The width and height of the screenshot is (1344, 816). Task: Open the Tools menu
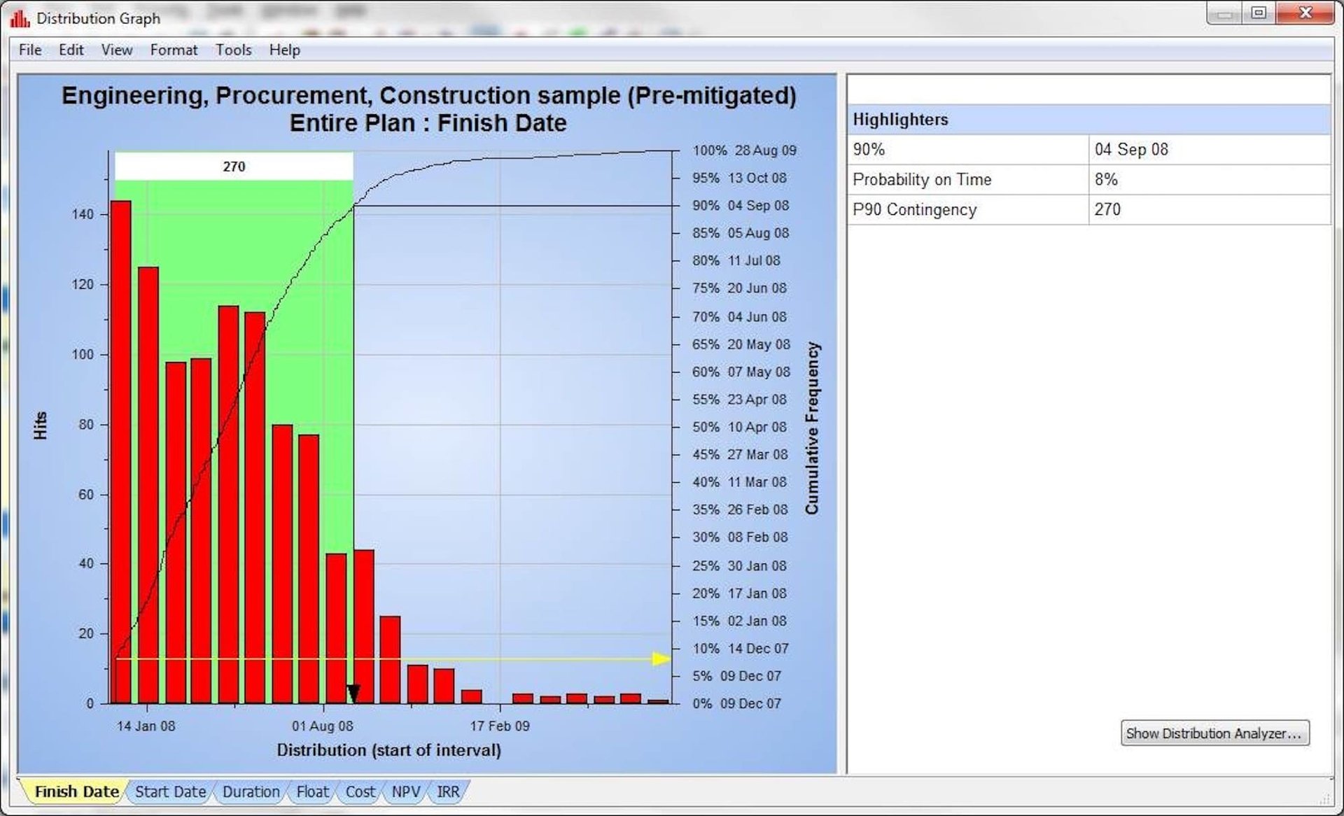coord(233,49)
